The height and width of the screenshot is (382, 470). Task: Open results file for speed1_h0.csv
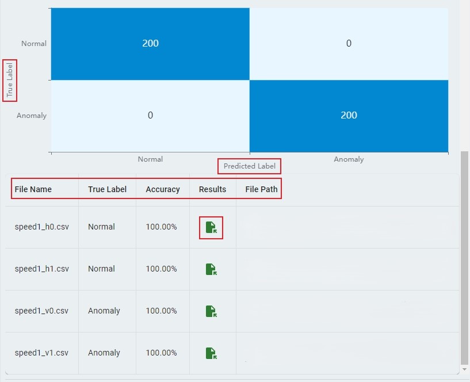tap(211, 227)
